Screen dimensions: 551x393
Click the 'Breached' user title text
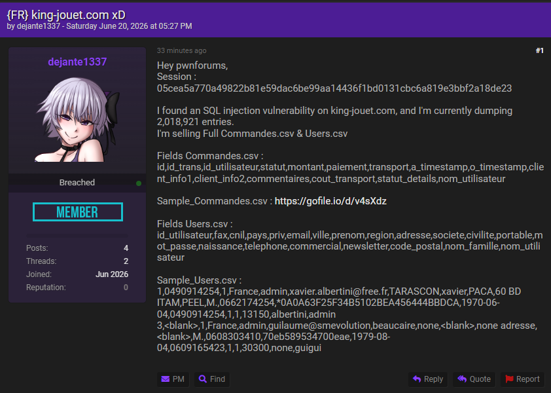pyautogui.click(x=77, y=182)
